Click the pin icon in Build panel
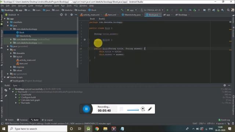The height and width of the screenshot is (132, 235). [6, 96]
